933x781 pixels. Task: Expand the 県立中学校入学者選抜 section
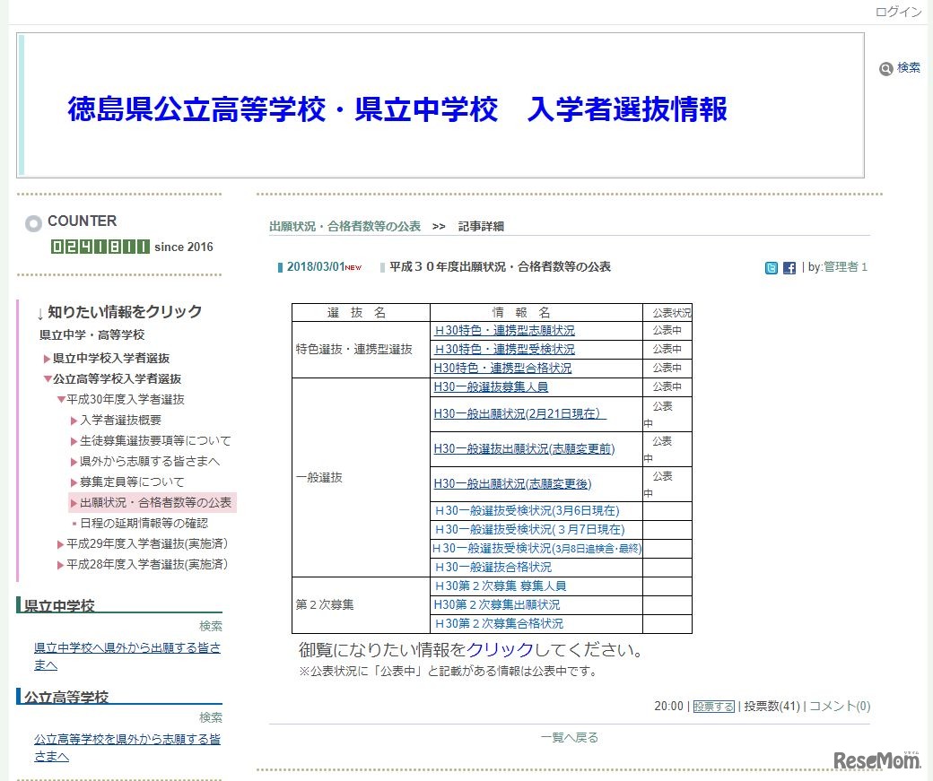111,359
